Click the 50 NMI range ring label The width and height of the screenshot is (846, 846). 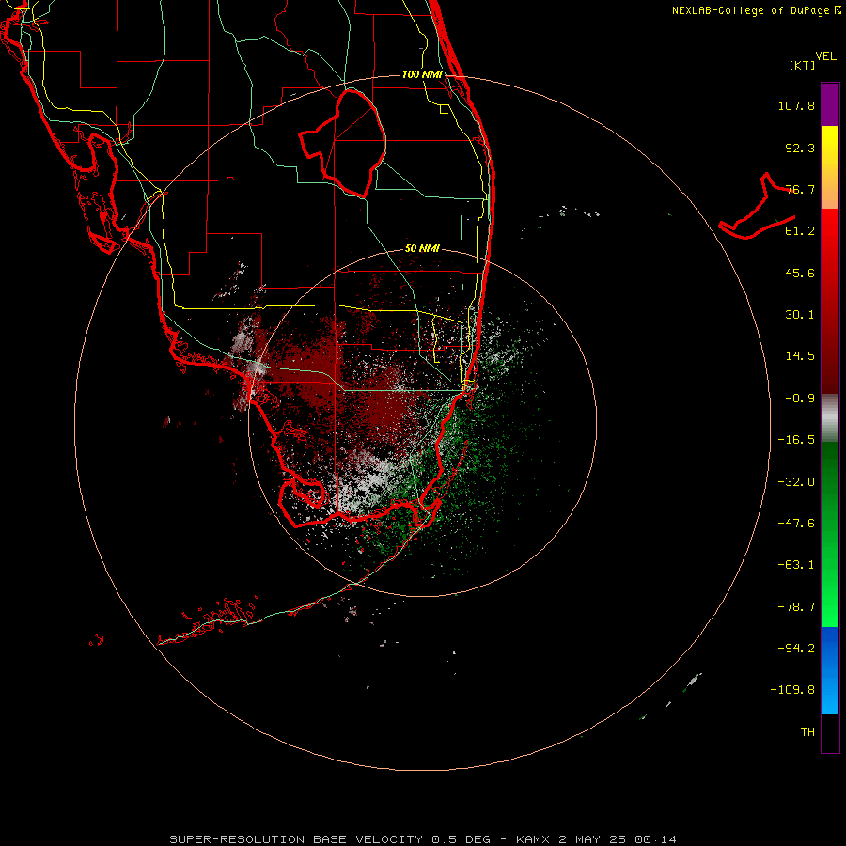(422, 249)
